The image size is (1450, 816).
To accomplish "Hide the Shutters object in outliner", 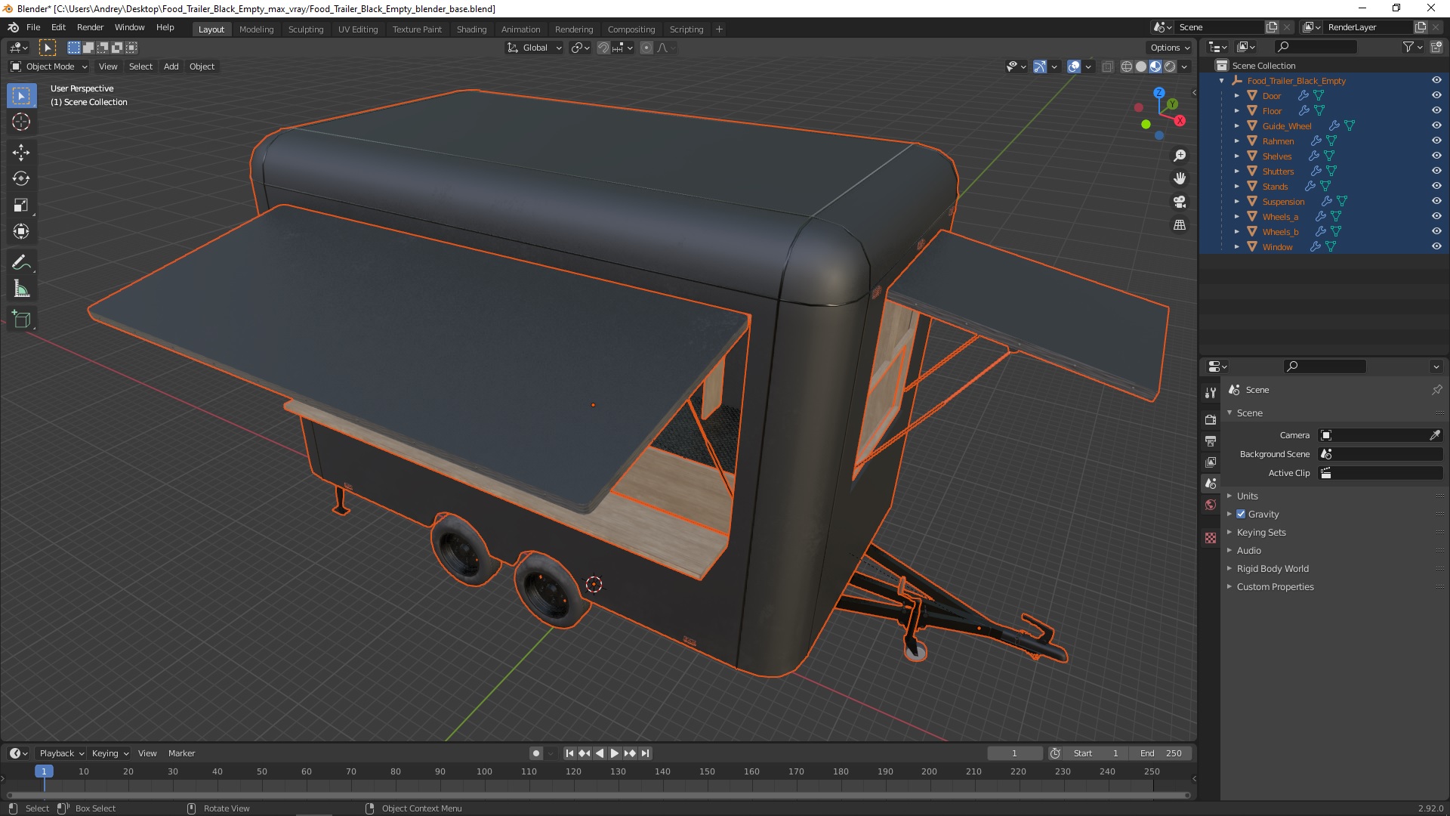I will click(x=1436, y=171).
